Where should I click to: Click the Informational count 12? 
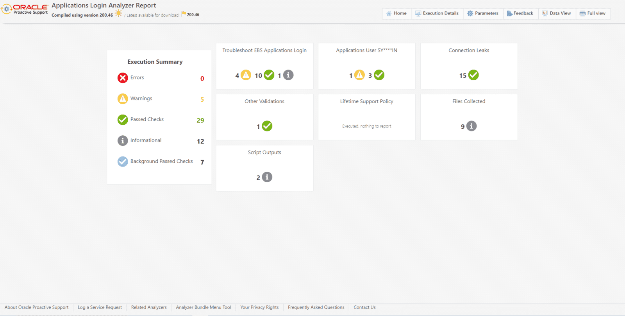coord(200,141)
